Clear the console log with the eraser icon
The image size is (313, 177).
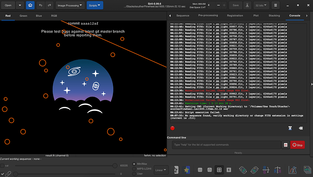301,128
